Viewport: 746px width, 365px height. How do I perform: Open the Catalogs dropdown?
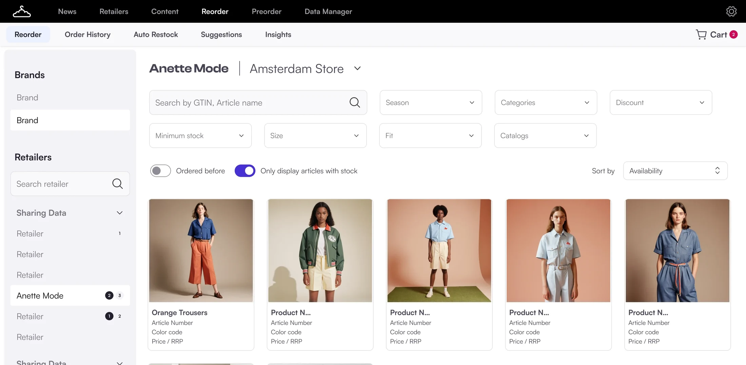click(545, 135)
